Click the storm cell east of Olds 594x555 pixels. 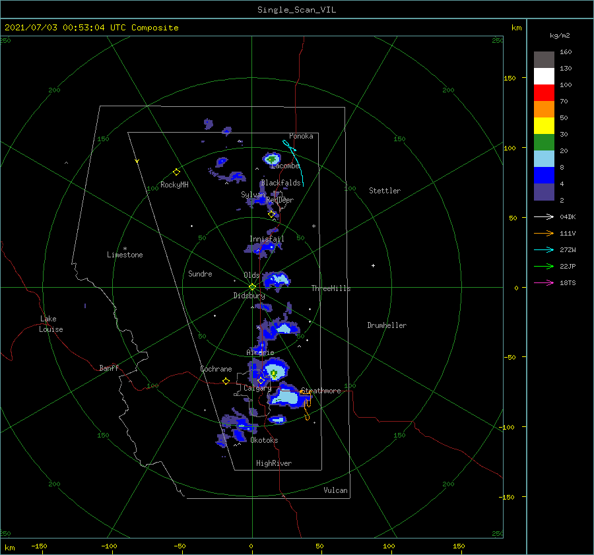pos(277,280)
